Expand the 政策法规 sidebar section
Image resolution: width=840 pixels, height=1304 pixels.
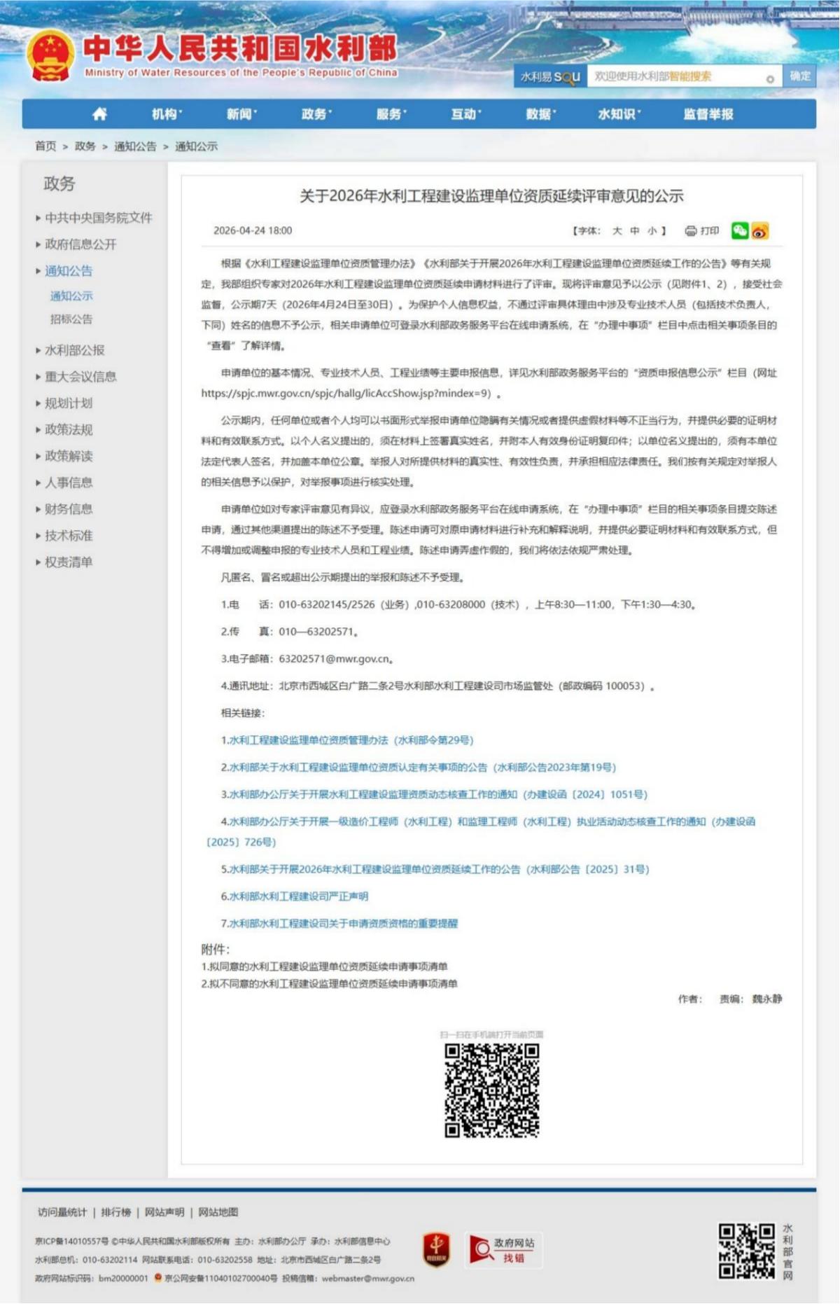coord(69,430)
